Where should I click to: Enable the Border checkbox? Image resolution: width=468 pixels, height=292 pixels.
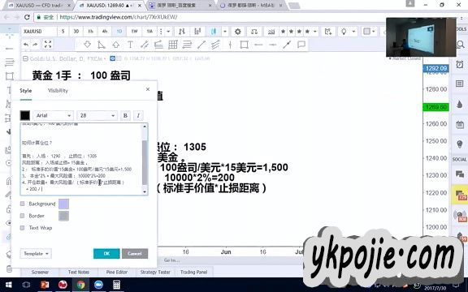coord(22,216)
